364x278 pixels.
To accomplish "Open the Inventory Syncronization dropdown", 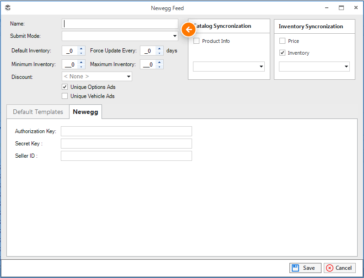I will (314, 67).
